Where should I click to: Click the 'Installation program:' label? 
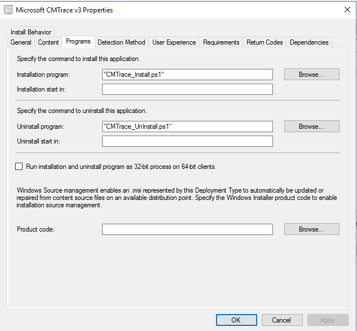[43, 75]
